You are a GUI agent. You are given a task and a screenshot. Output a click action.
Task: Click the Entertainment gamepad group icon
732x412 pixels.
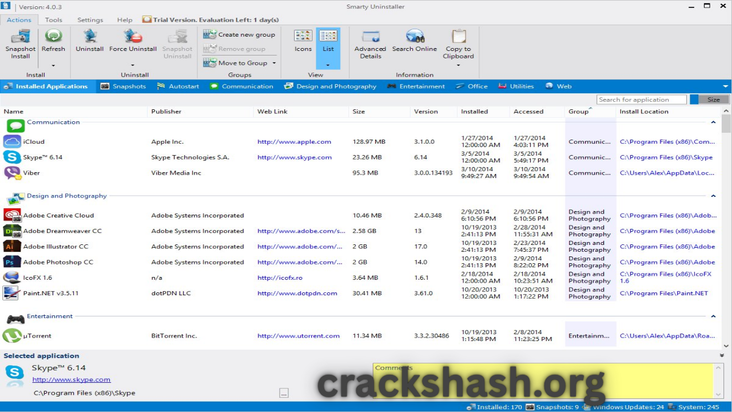click(x=15, y=319)
